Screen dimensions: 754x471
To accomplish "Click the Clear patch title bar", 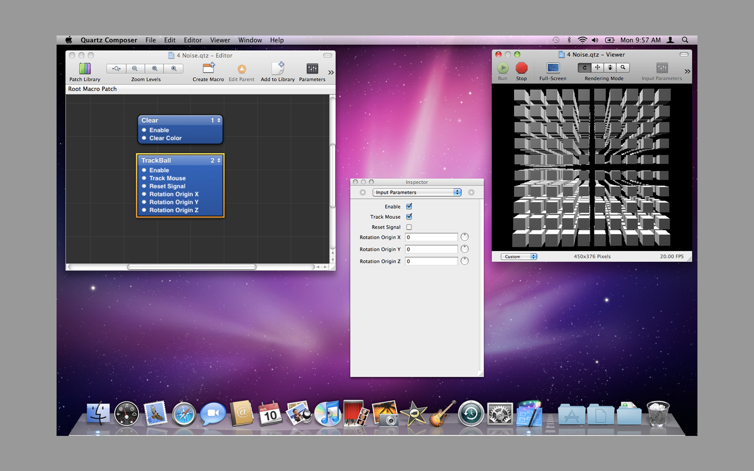I will tap(180, 120).
